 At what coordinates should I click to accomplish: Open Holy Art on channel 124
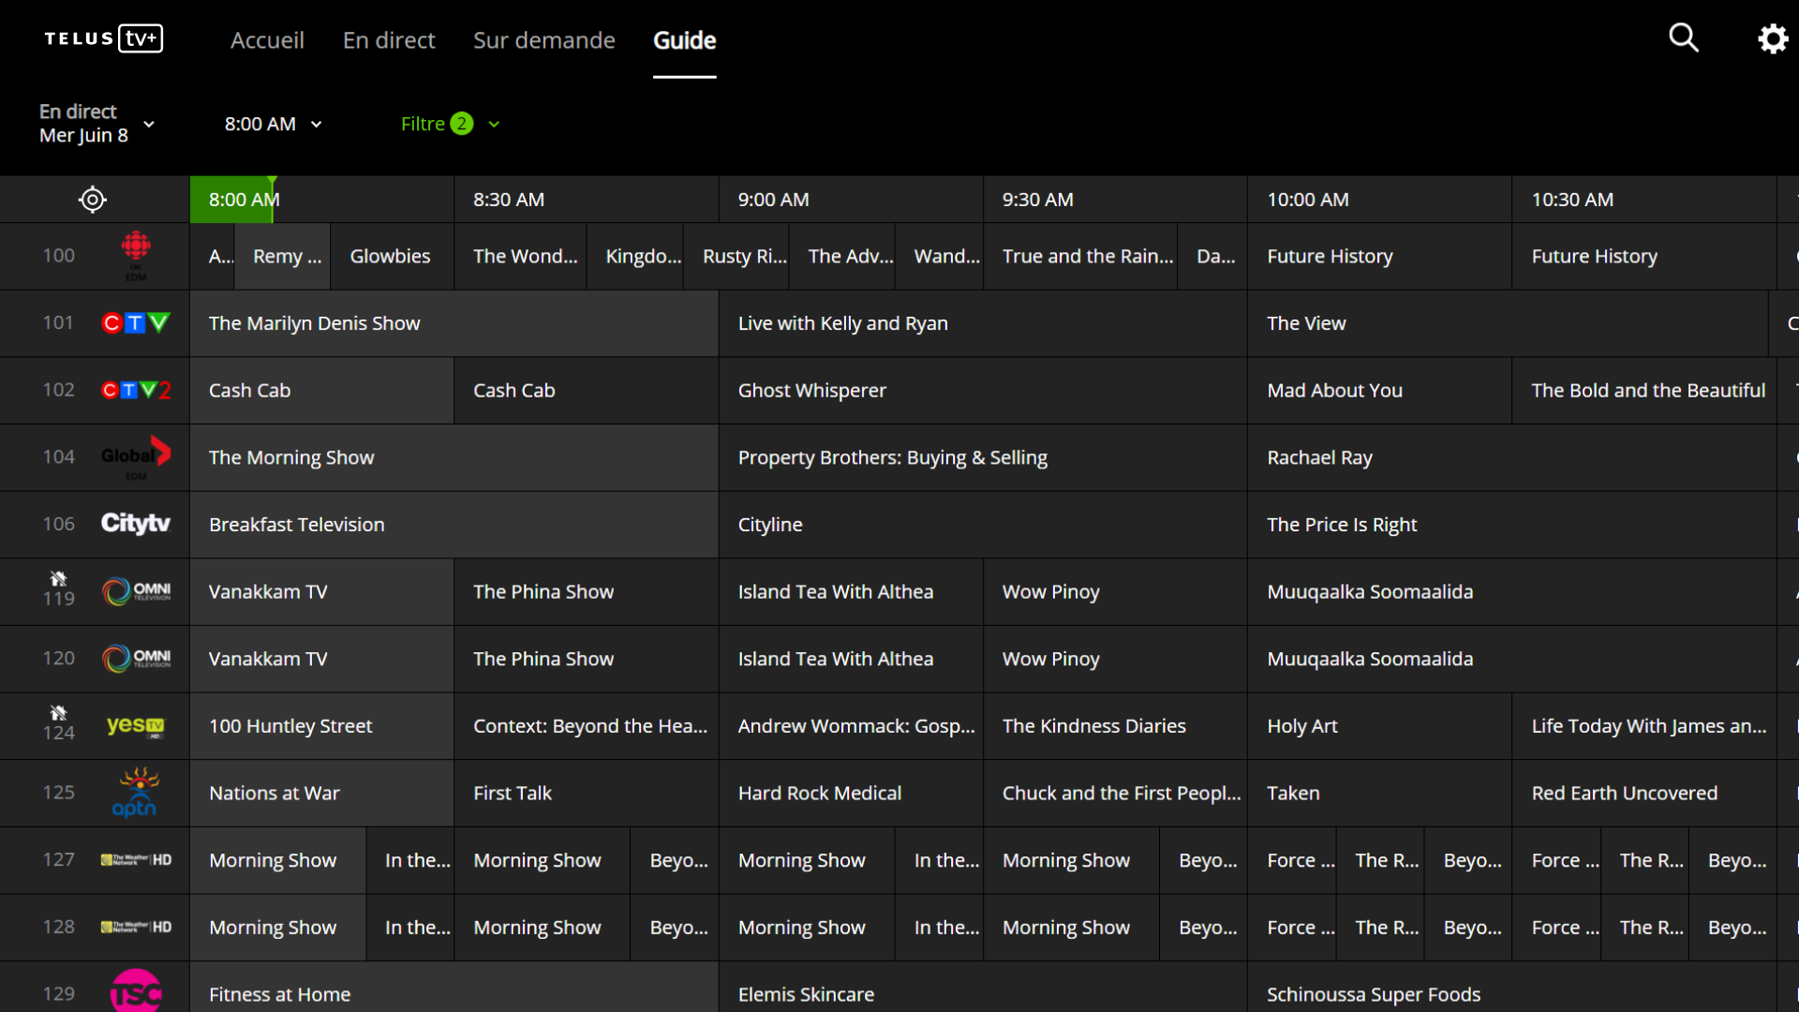point(1379,726)
